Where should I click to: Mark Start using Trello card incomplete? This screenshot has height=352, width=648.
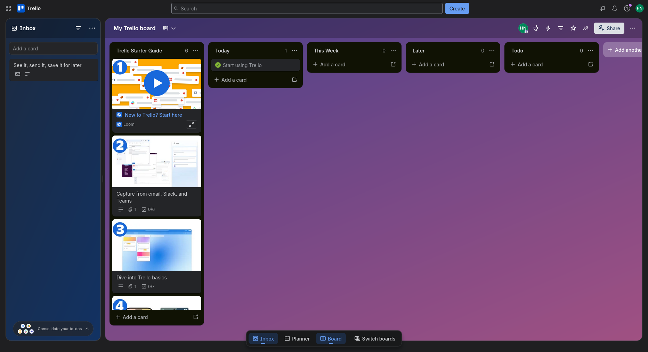(x=218, y=65)
